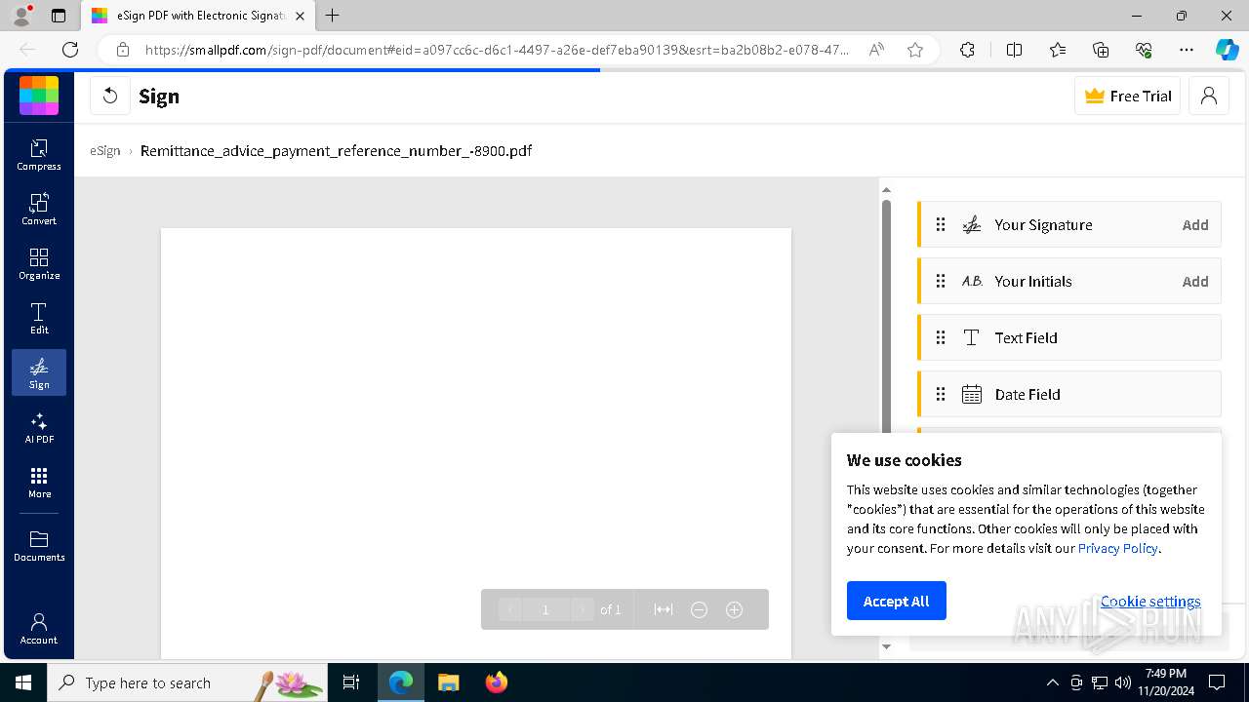The image size is (1249, 702).
Task: Open the AI PDF tool
Action: (x=39, y=427)
